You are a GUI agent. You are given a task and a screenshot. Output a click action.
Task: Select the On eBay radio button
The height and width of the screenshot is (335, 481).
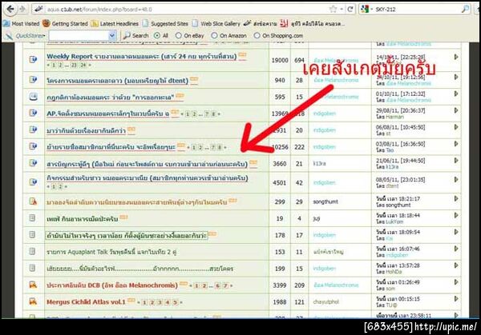pos(178,35)
